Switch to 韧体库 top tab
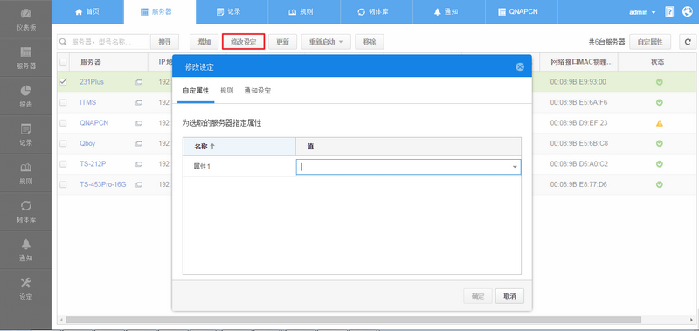Screen dimensions: 699x331 pyautogui.click(x=377, y=12)
